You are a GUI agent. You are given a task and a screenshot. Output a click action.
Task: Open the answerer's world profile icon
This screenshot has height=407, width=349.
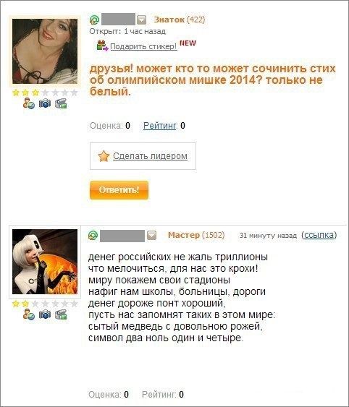(x=29, y=315)
